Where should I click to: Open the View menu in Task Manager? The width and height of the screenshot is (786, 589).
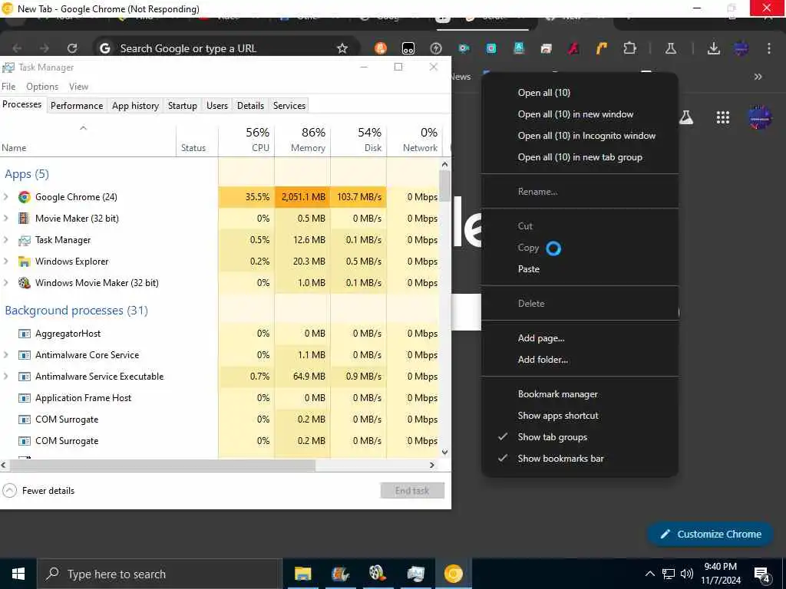pyautogui.click(x=79, y=87)
